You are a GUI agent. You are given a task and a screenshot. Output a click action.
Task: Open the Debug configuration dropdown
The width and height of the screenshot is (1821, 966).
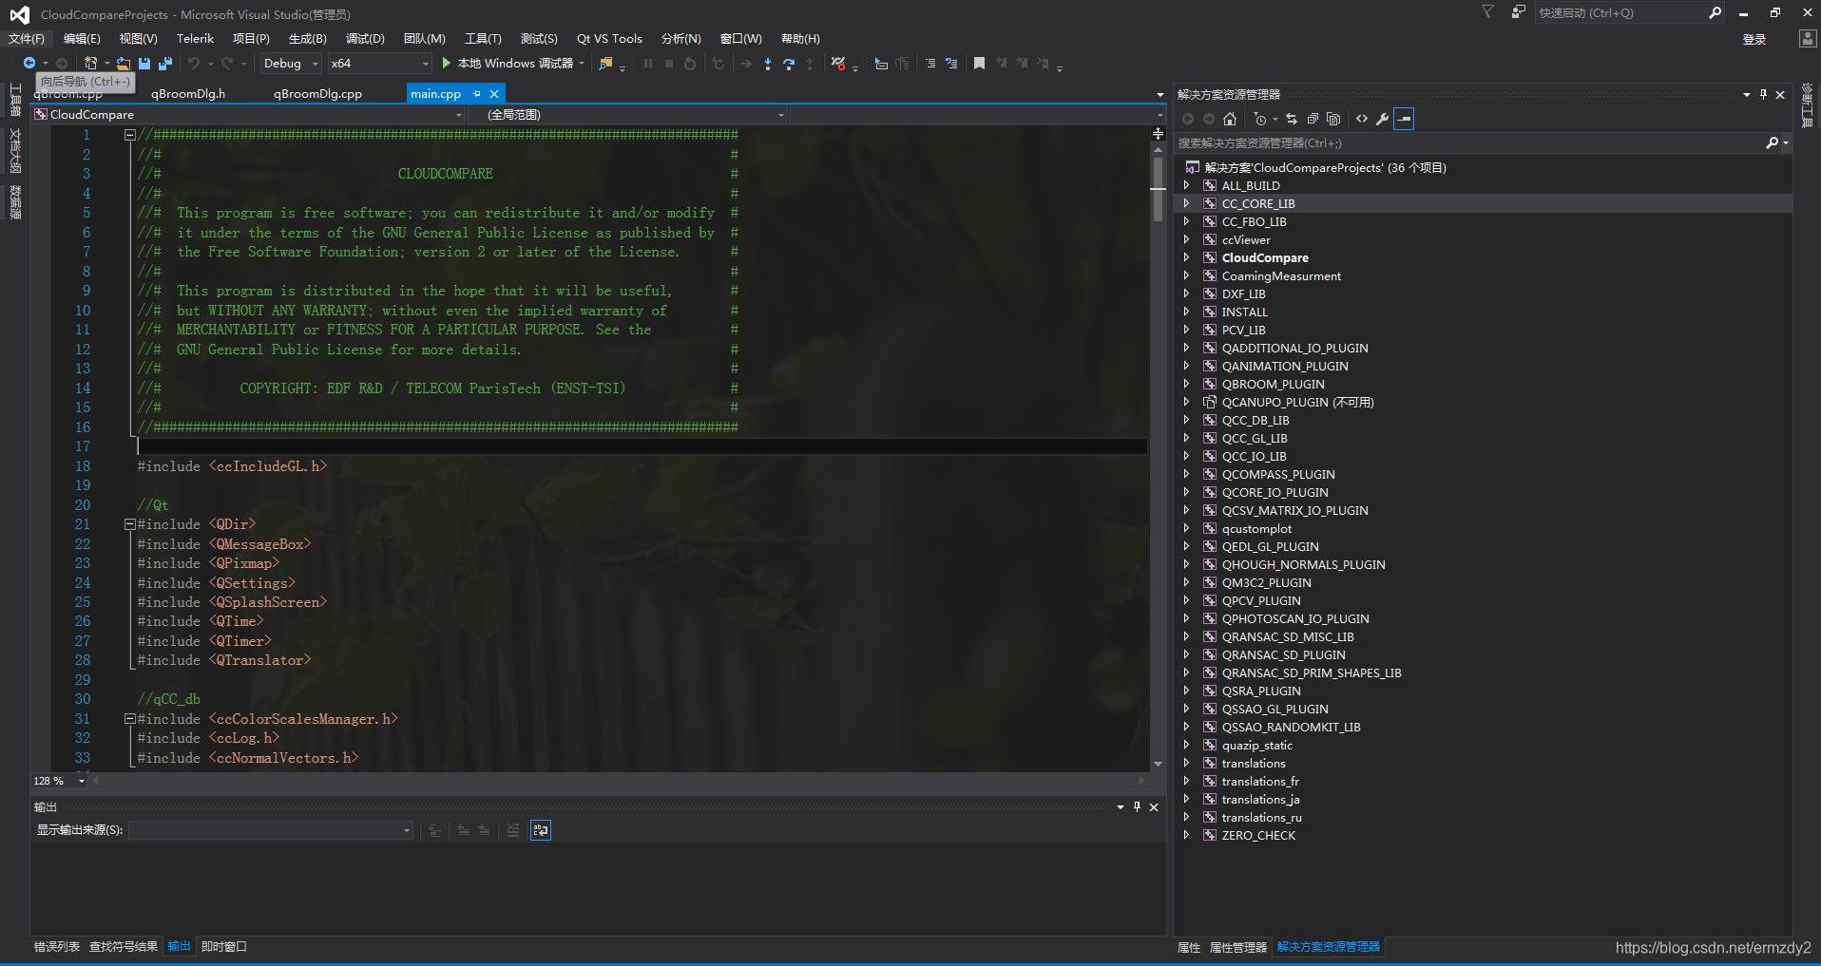pos(291,64)
